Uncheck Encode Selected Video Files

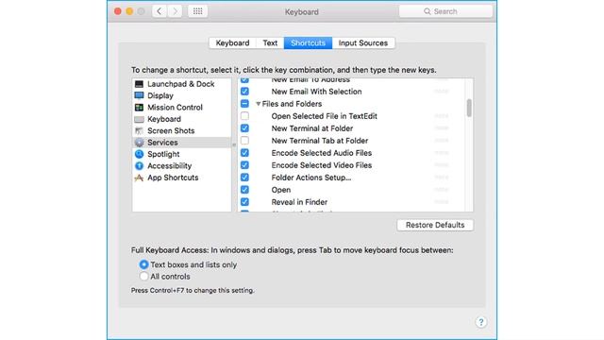244,165
